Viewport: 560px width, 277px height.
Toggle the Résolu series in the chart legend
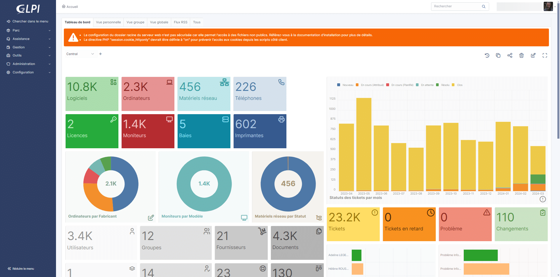[445, 85]
